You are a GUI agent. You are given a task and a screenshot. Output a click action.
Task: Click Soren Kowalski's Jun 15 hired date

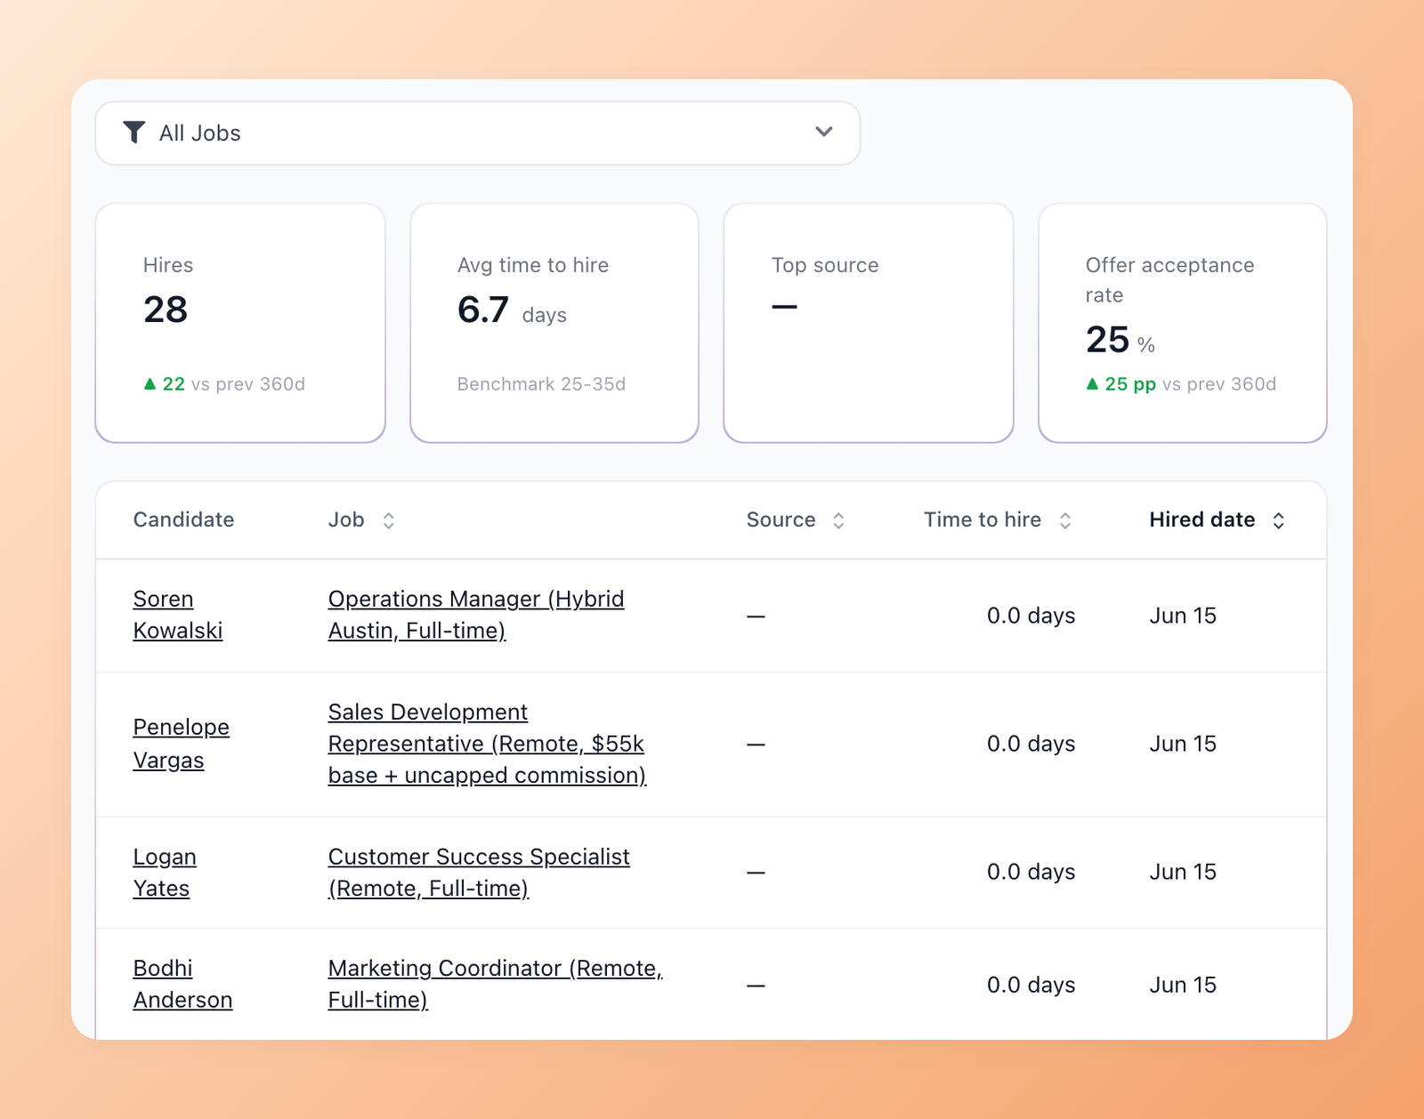[1183, 616]
